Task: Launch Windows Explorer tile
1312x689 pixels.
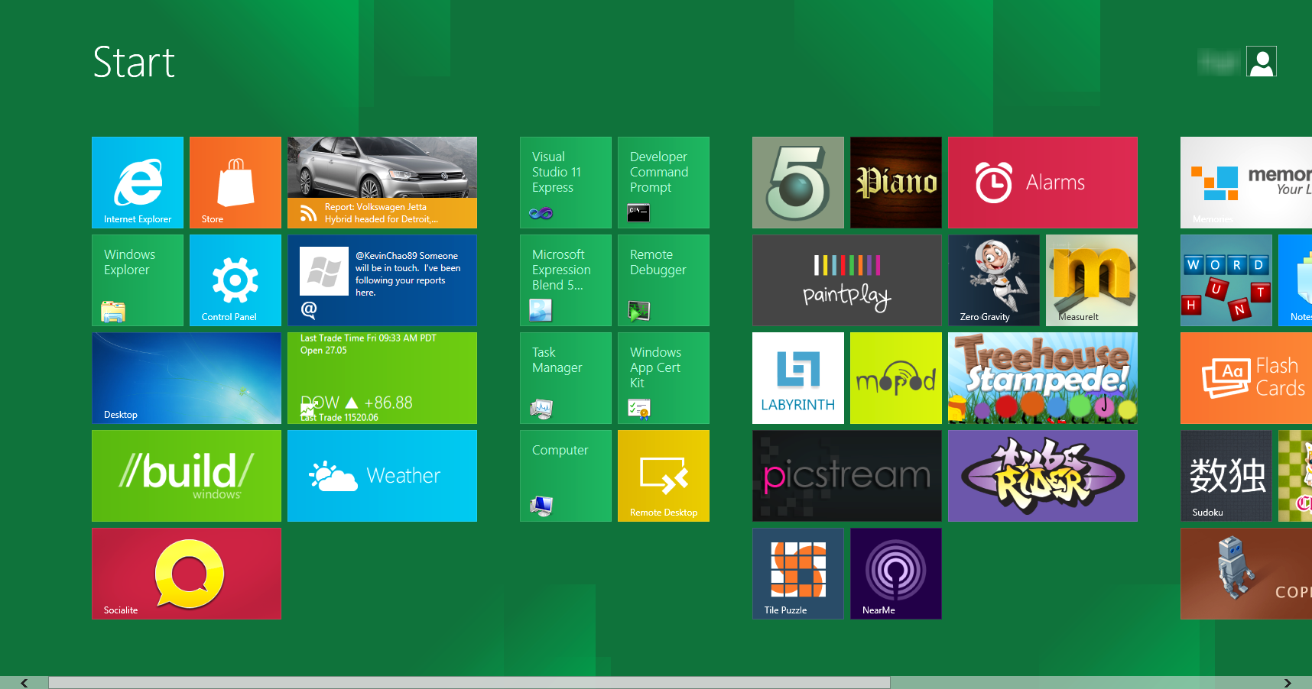Action: 138,280
